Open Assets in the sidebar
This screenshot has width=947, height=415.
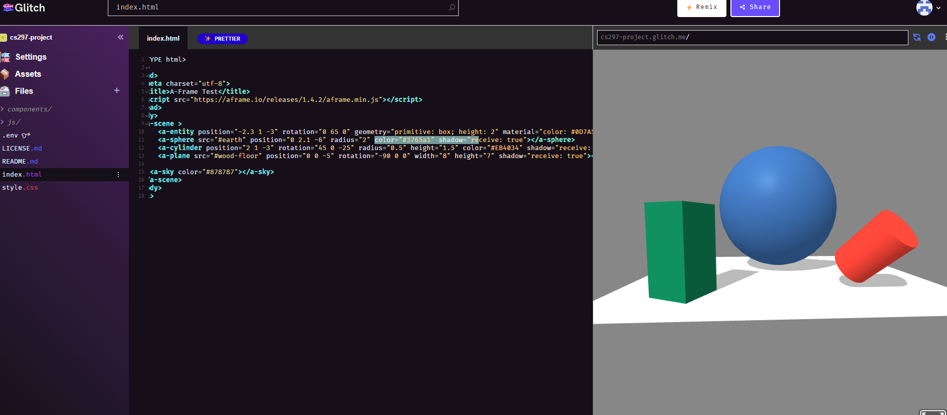click(x=28, y=74)
